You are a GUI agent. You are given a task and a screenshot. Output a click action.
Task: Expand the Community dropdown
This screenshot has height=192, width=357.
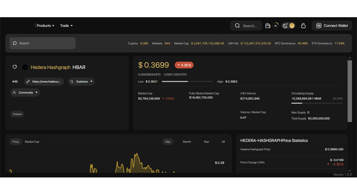point(25,92)
